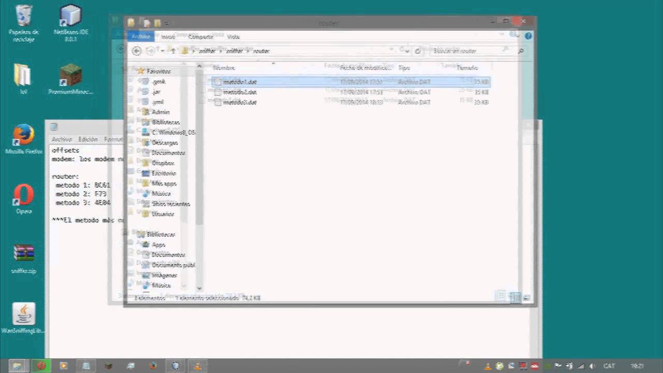Sort files by Fecha de modificación header

coord(366,68)
